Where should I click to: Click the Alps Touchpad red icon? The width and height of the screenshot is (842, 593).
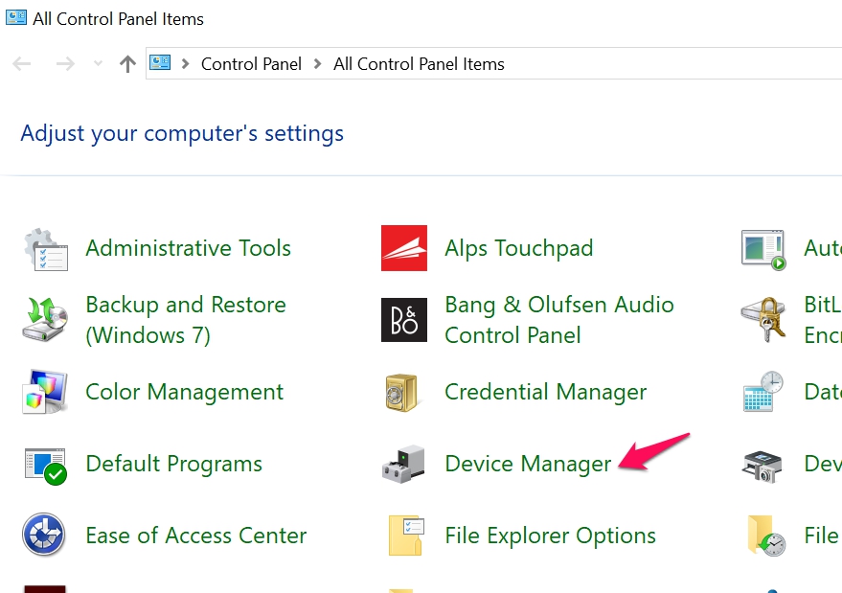coord(404,247)
